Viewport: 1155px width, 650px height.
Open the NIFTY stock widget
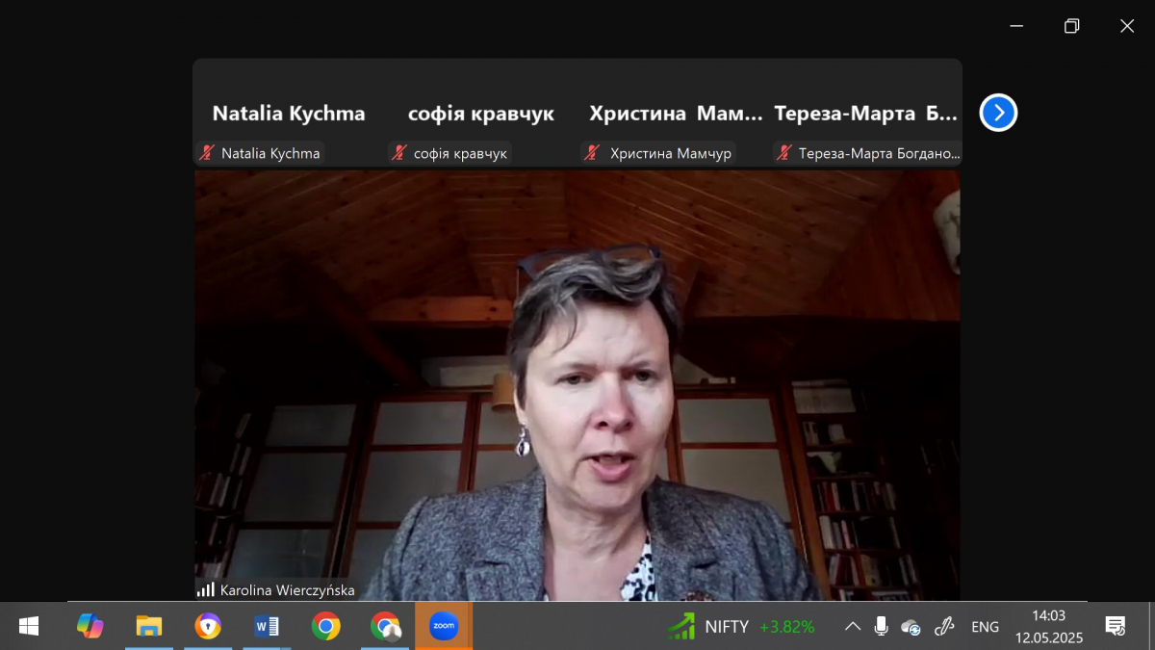[x=741, y=627]
